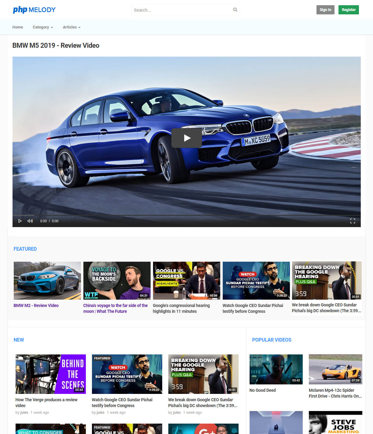Open the New section Sundar Pichai thumbnail
The image size is (373, 434).
coord(127,374)
